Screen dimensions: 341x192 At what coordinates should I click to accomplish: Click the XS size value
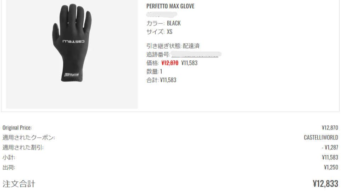tap(169, 32)
